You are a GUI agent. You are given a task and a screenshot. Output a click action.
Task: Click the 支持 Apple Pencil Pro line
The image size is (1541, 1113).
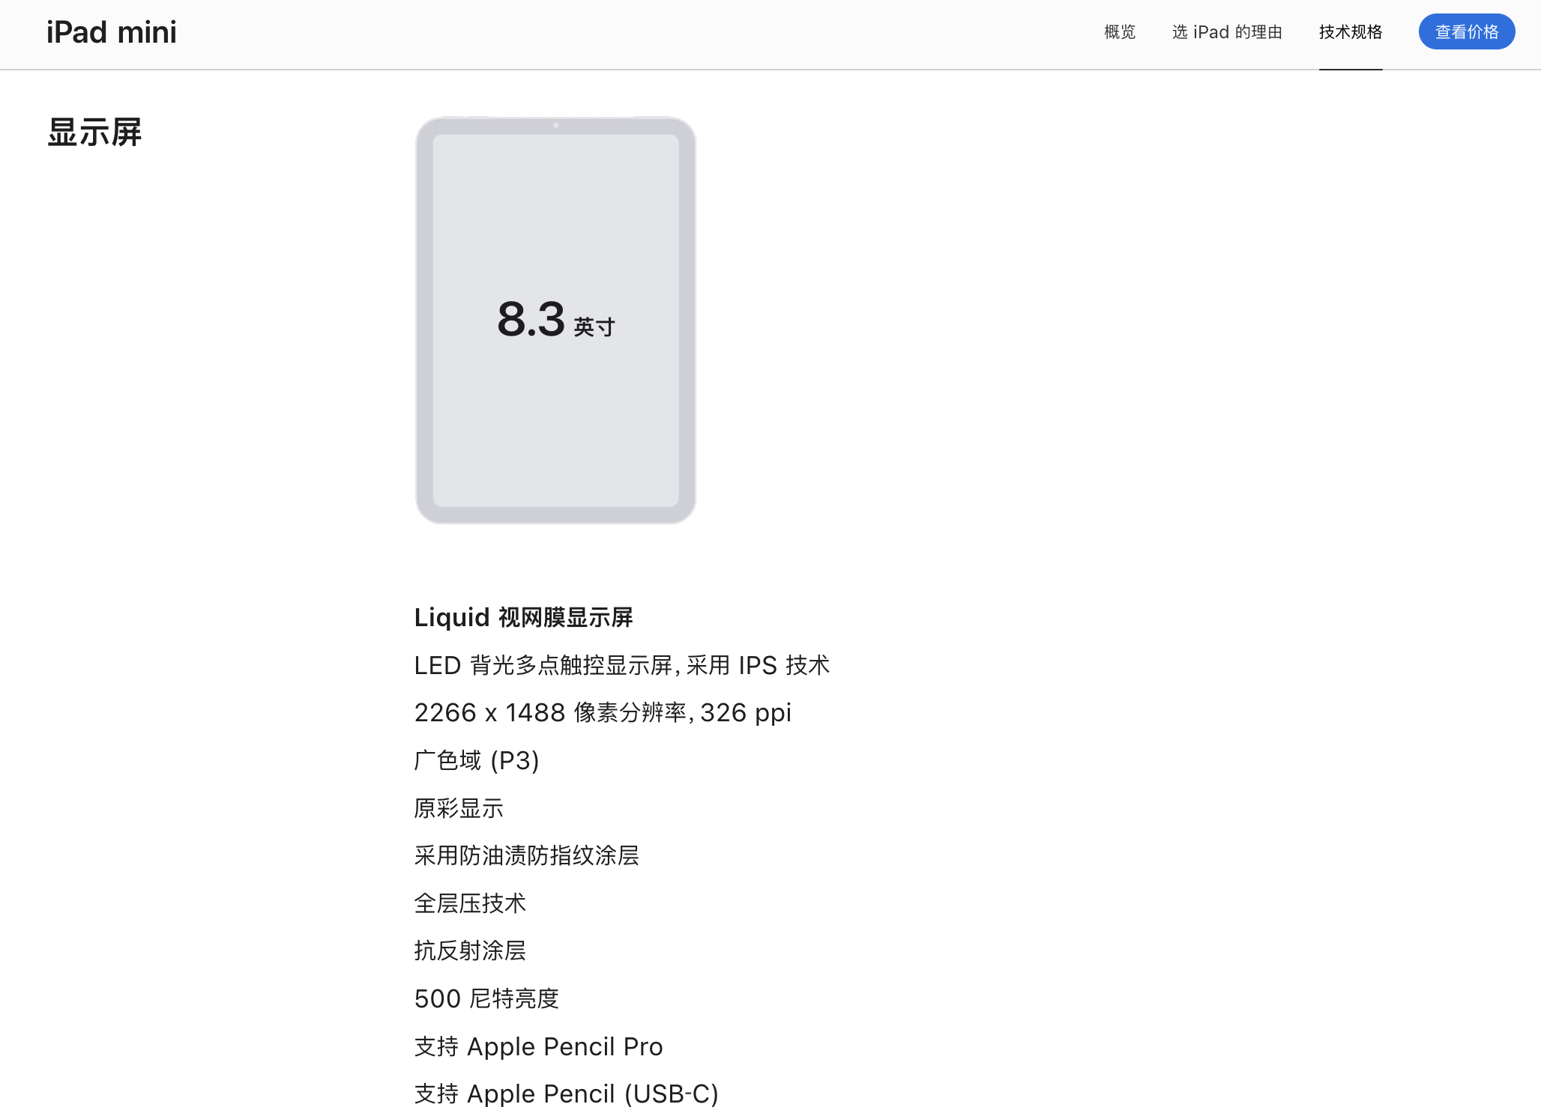[x=538, y=1046]
